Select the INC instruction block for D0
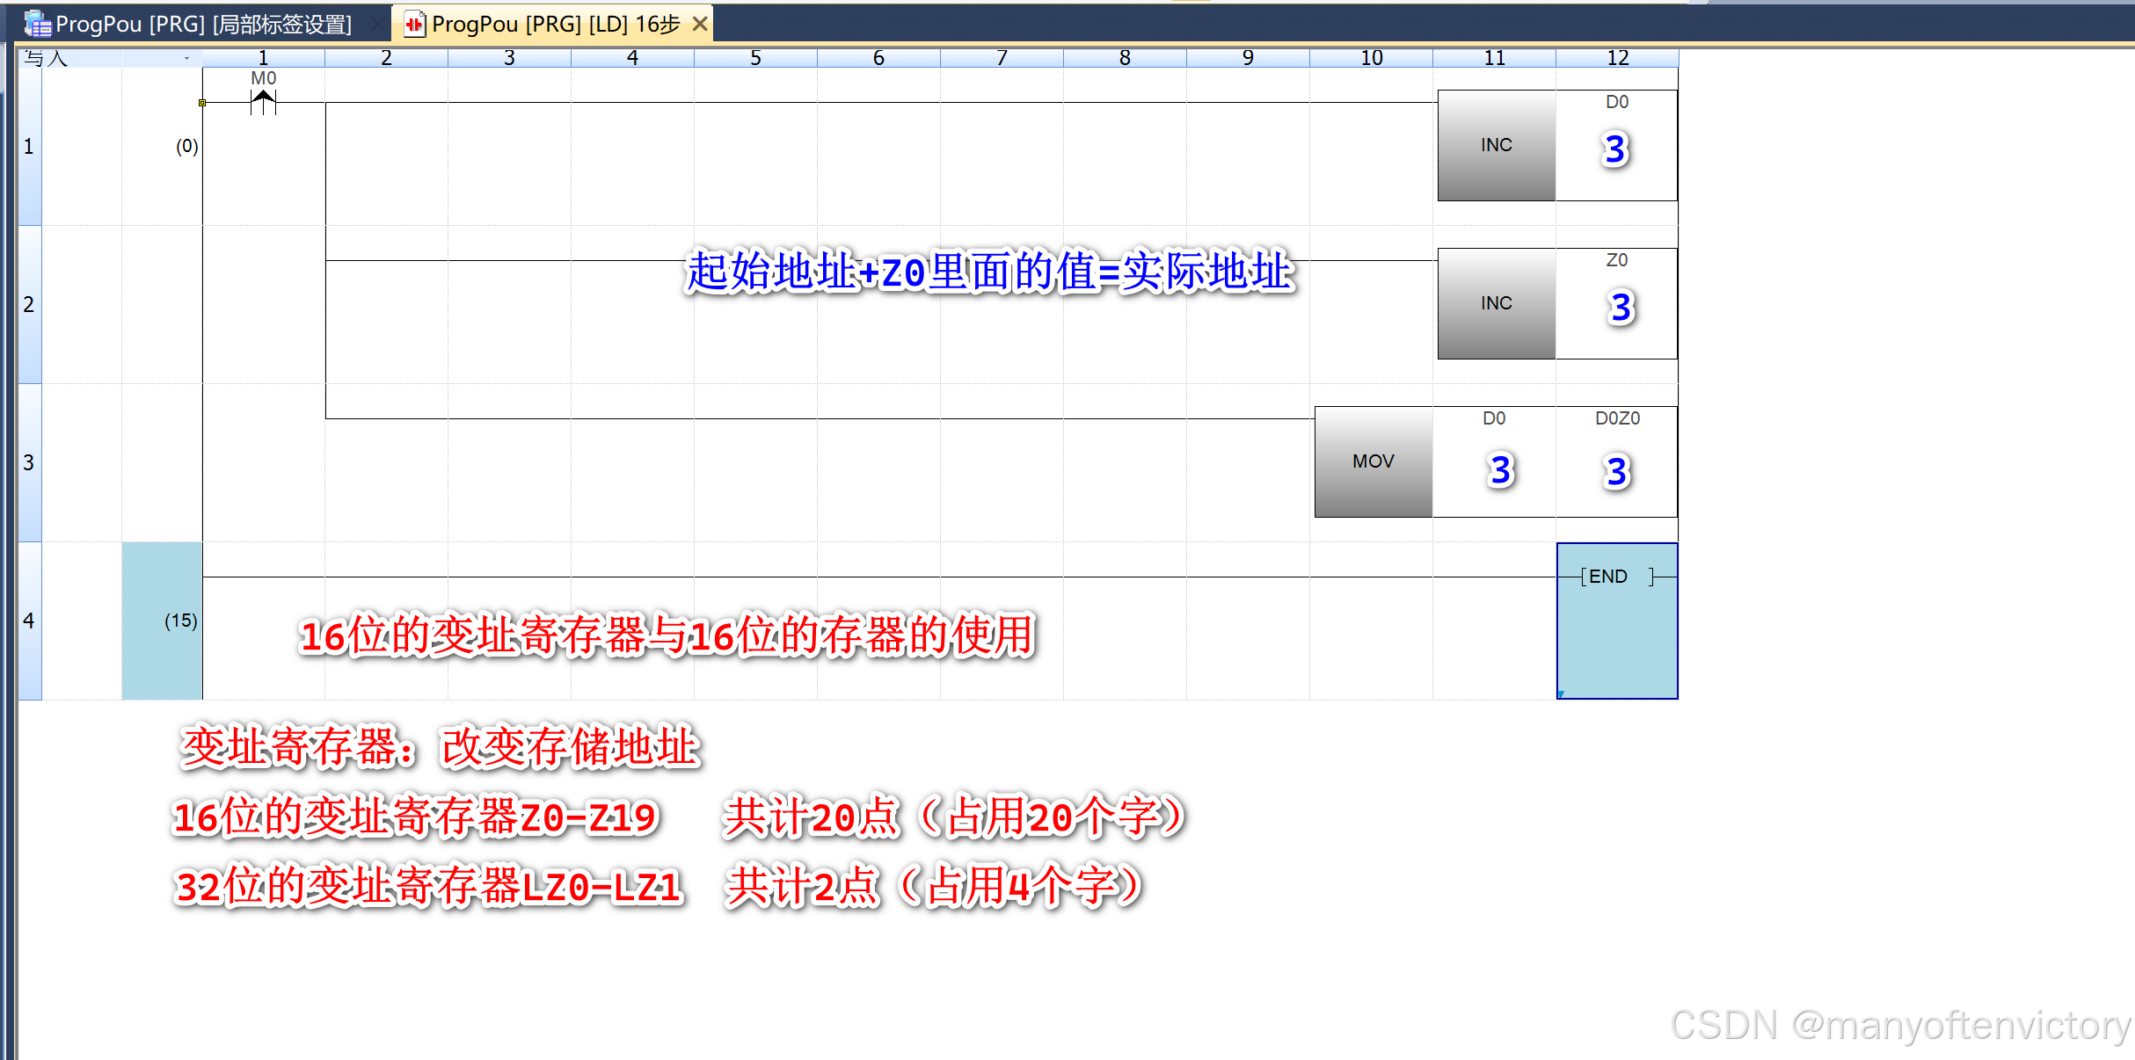2135x1060 pixels. pyautogui.click(x=1497, y=145)
